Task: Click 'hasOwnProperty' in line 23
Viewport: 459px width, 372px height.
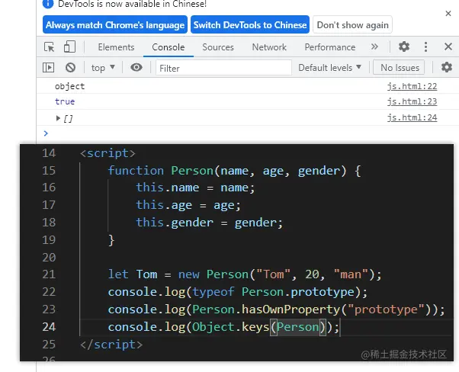Action: pos(290,309)
